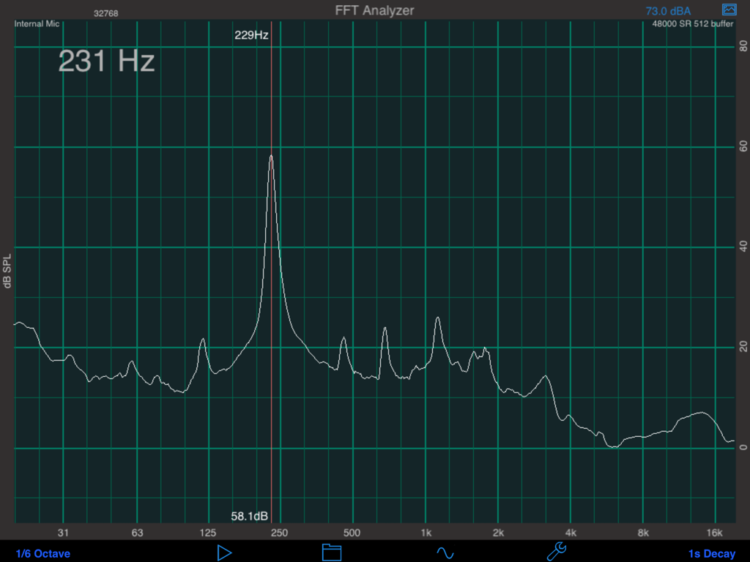The image size is (750, 562).
Task: Tap the 73.0 dBA level readout
Action: pos(668,11)
